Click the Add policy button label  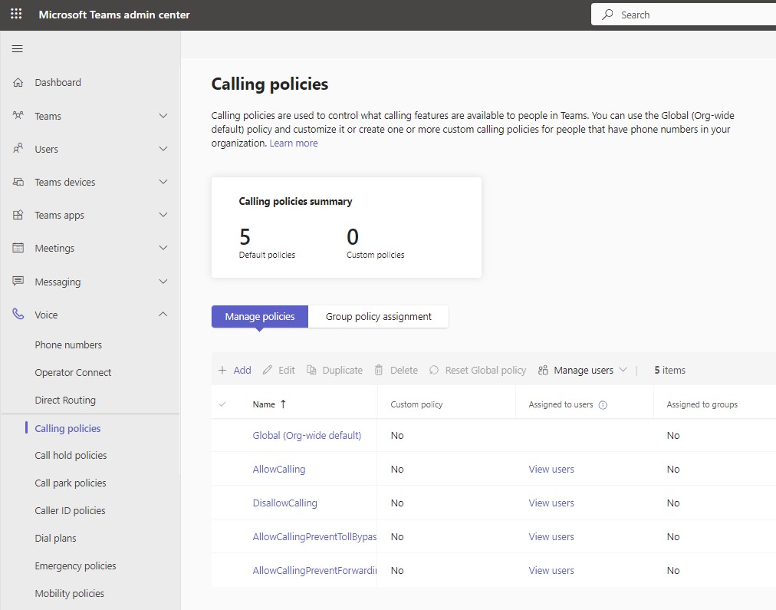[x=242, y=371]
